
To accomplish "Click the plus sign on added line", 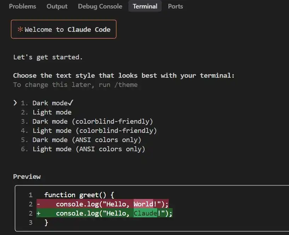I will (x=38, y=213).
